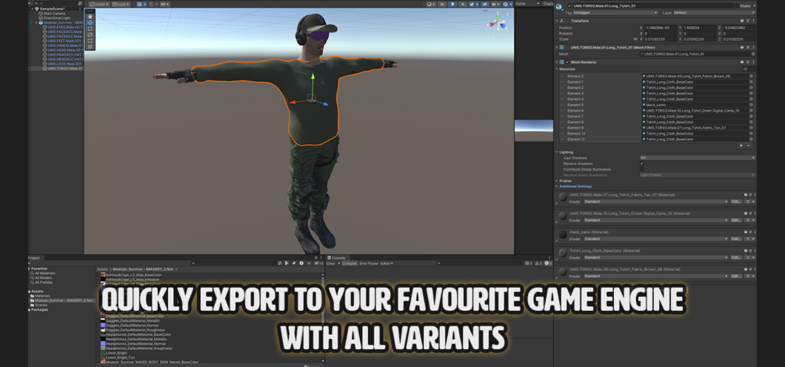
Task: Open the Cast Shadows dropdown
Action: click(x=698, y=157)
